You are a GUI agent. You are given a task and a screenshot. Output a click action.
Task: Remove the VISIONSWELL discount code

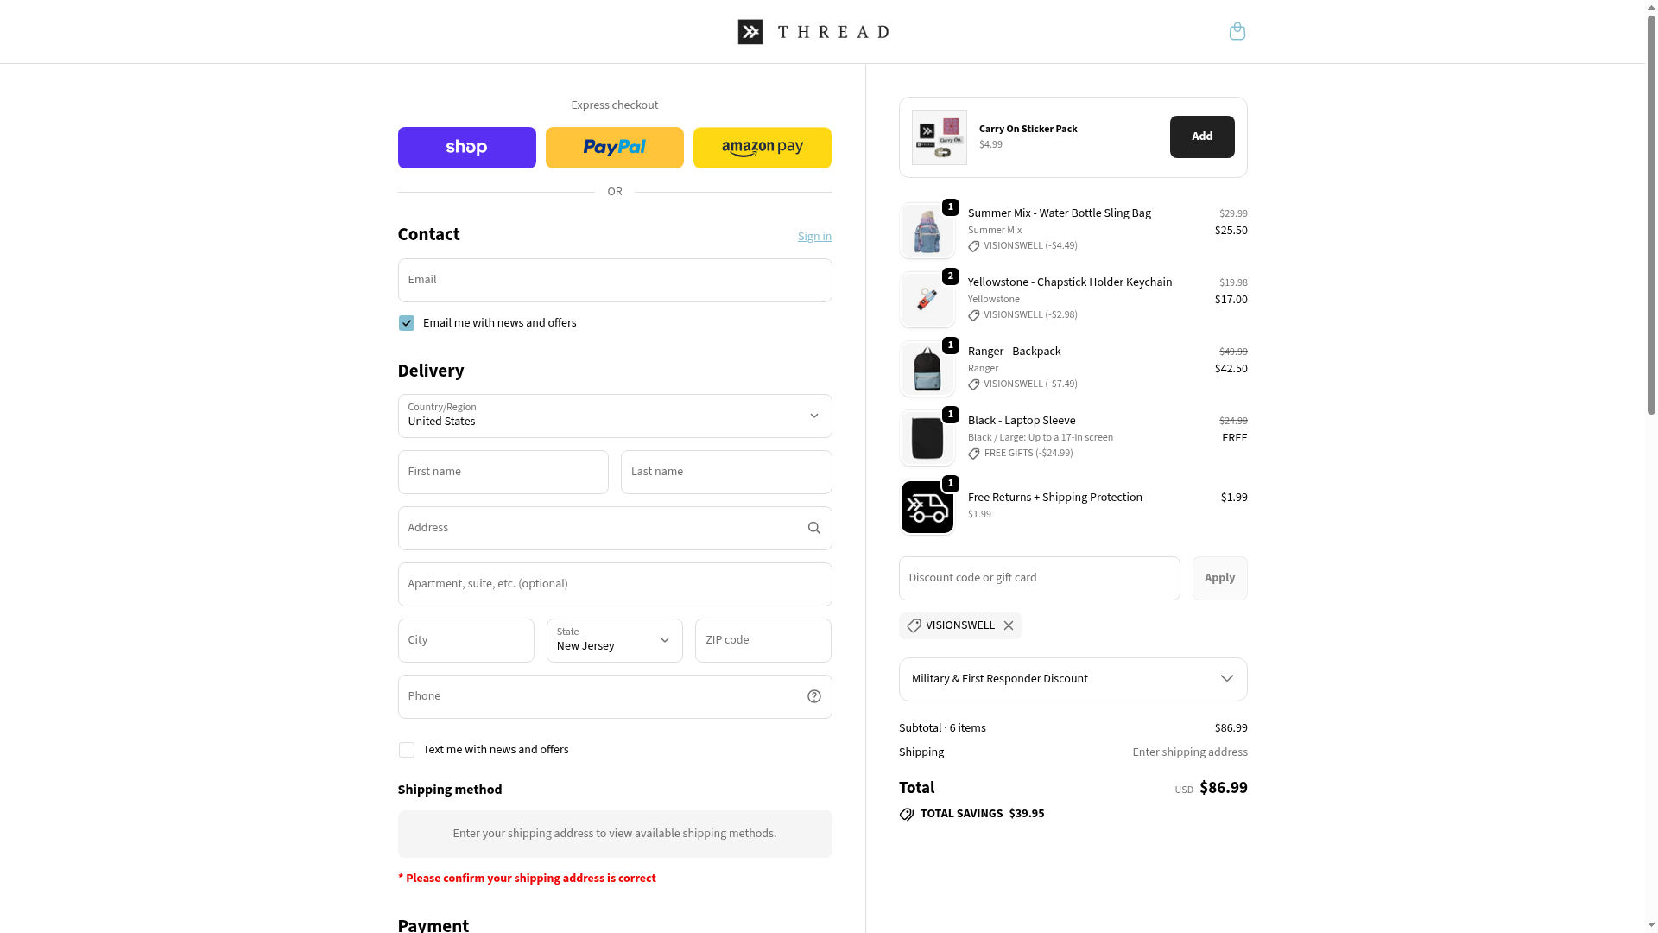tap(1008, 625)
